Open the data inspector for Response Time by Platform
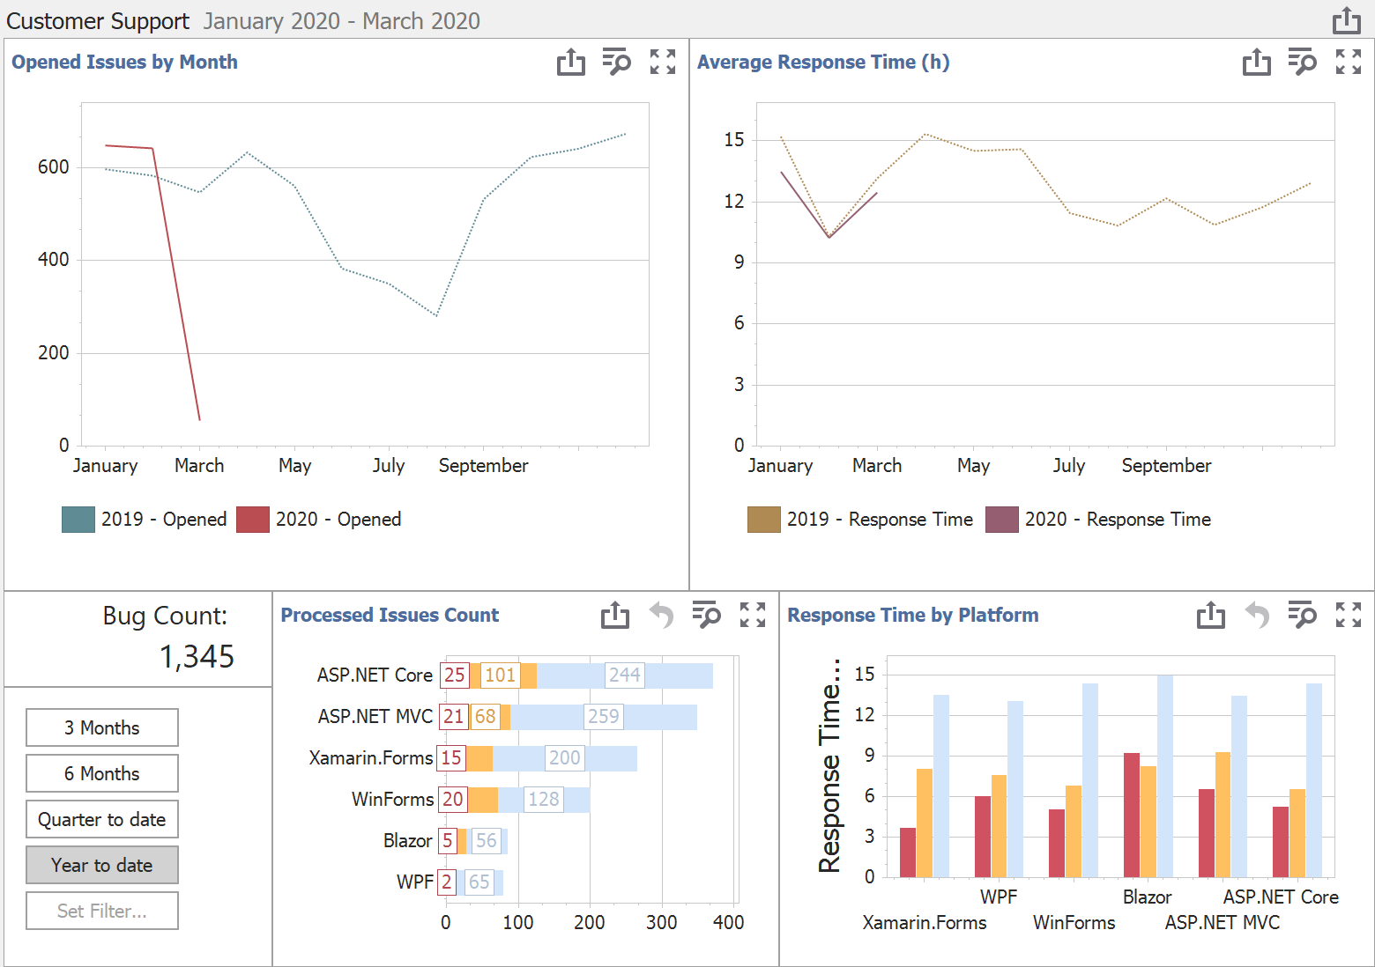Screen dimensions: 1375x967 pyautogui.click(x=1303, y=615)
